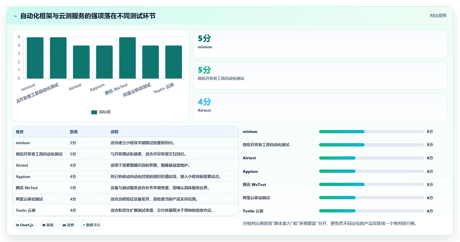Click the minium label in progress list
This screenshot has width=460, height=242.
coord(250,132)
